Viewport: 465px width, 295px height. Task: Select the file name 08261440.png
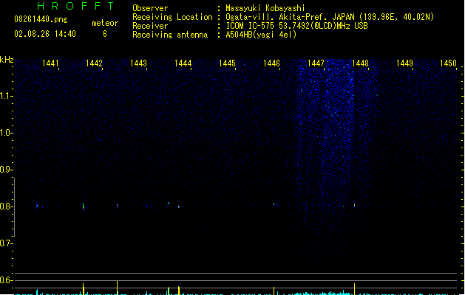[41, 19]
